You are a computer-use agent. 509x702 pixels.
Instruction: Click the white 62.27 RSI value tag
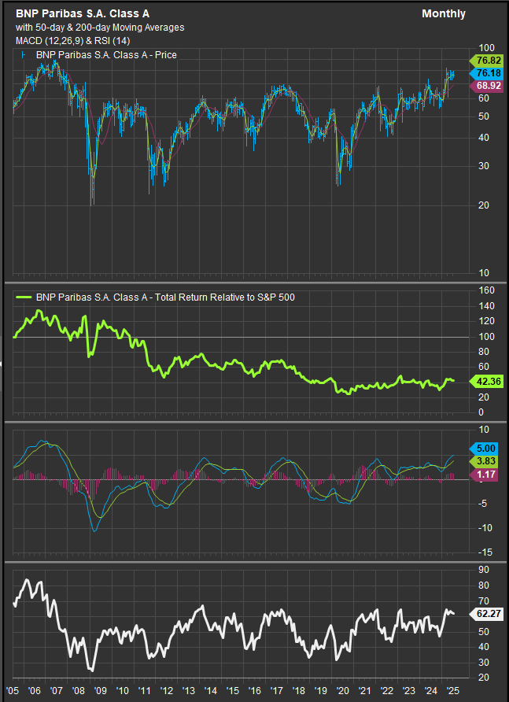point(485,614)
